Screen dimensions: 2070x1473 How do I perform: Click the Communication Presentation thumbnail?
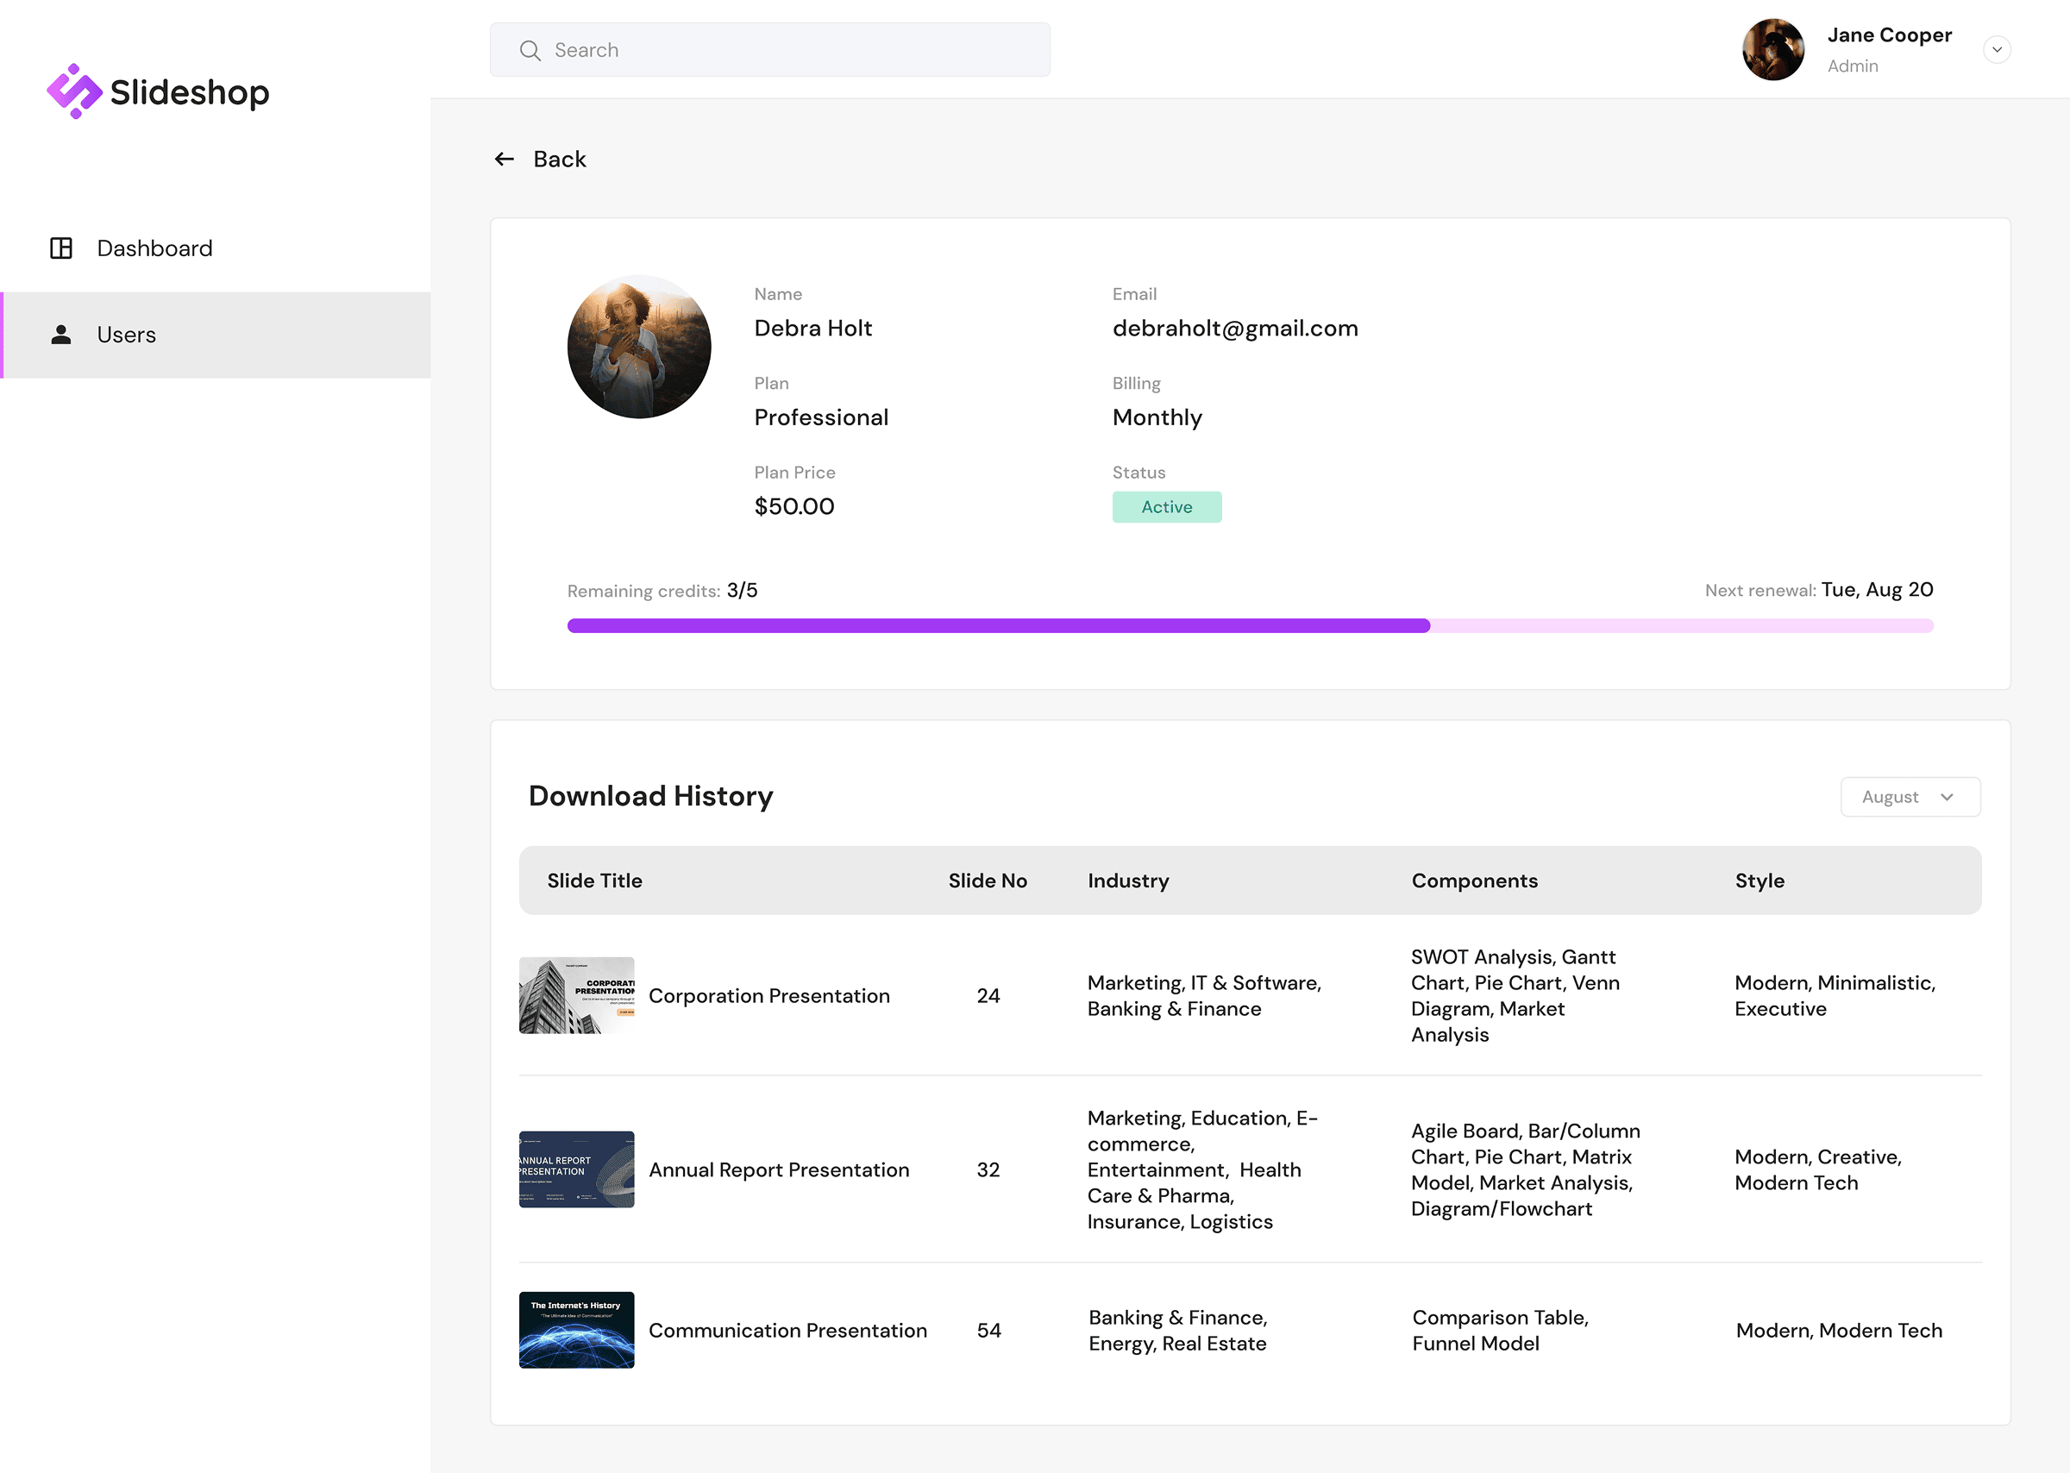(576, 1330)
